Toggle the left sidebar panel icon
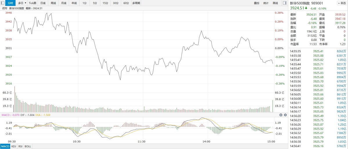This screenshot has width=348, height=149. click(x=3, y=3)
